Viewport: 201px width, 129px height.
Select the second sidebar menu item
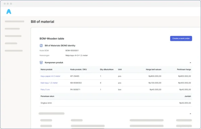pos(12,29)
